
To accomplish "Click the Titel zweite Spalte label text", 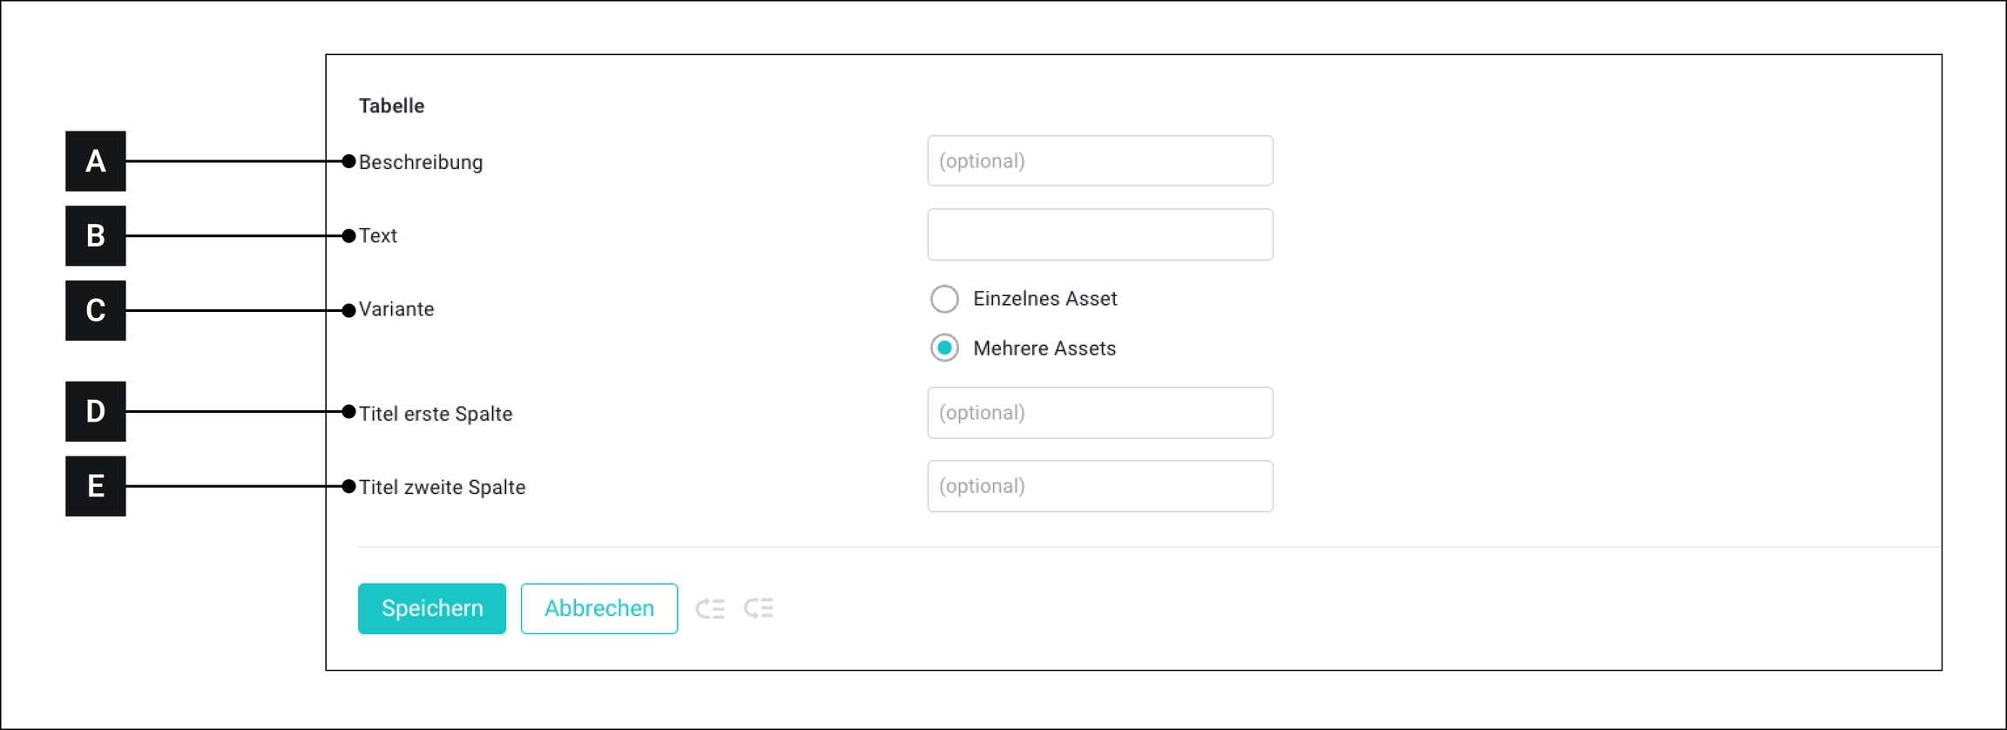I will pyautogui.click(x=443, y=487).
